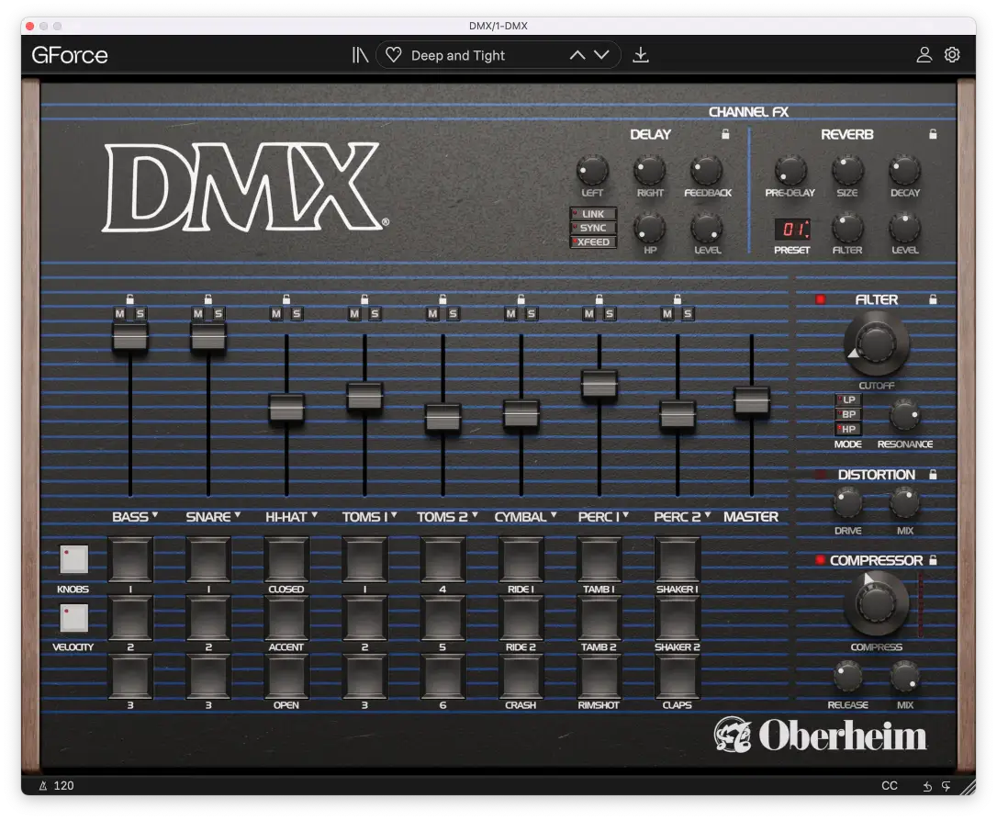Open the CYMBAL channel dropdown arrow
The width and height of the screenshot is (997, 820).
click(x=554, y=514)
